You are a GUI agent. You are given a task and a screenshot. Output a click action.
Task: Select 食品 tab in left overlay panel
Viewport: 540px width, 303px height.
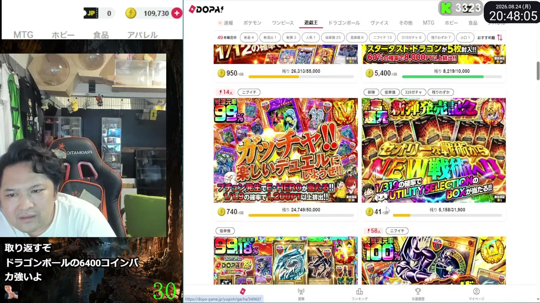click(101, 35)
